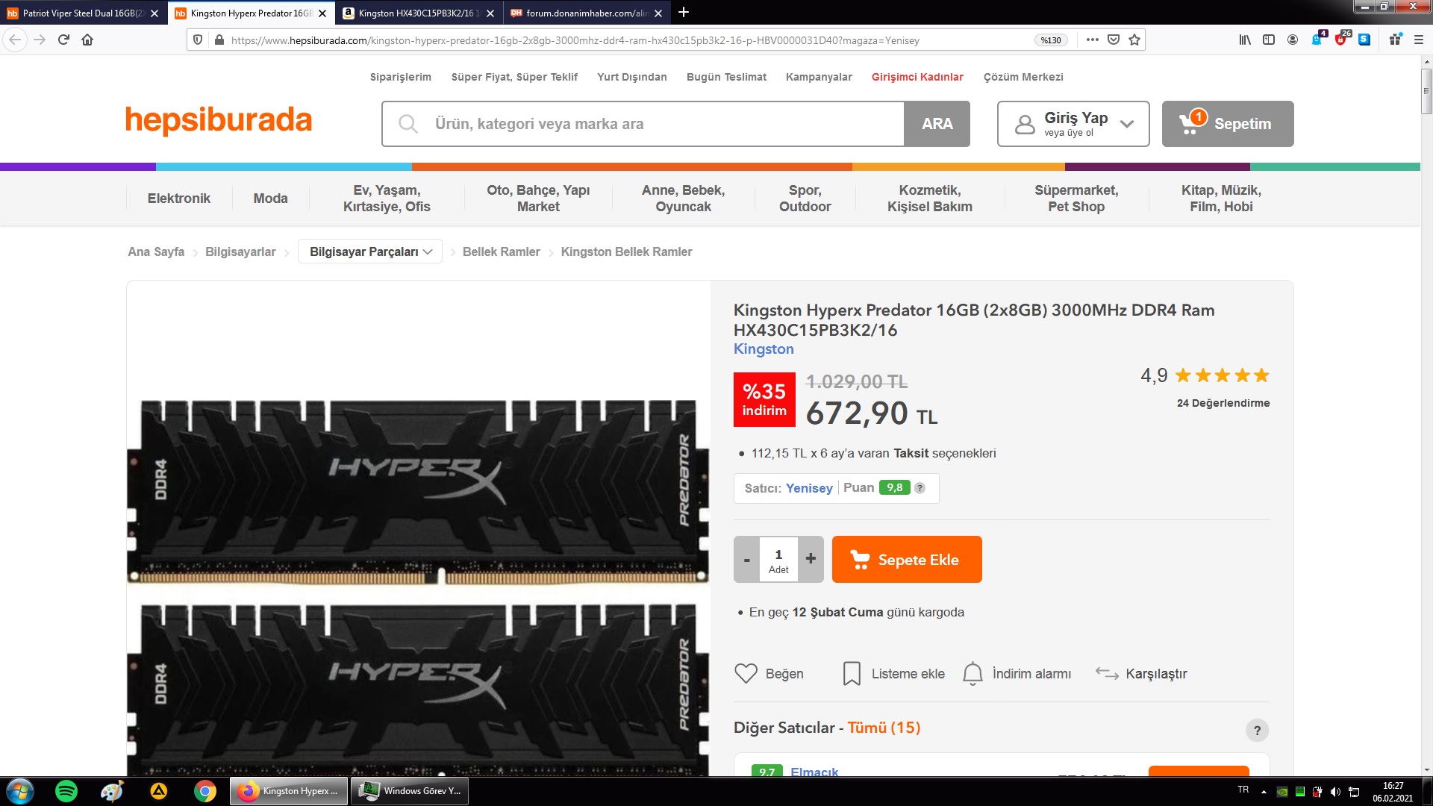1433x806 pixels.
Task: Open the Kingston brand link
Action: [x=764, y=349]
